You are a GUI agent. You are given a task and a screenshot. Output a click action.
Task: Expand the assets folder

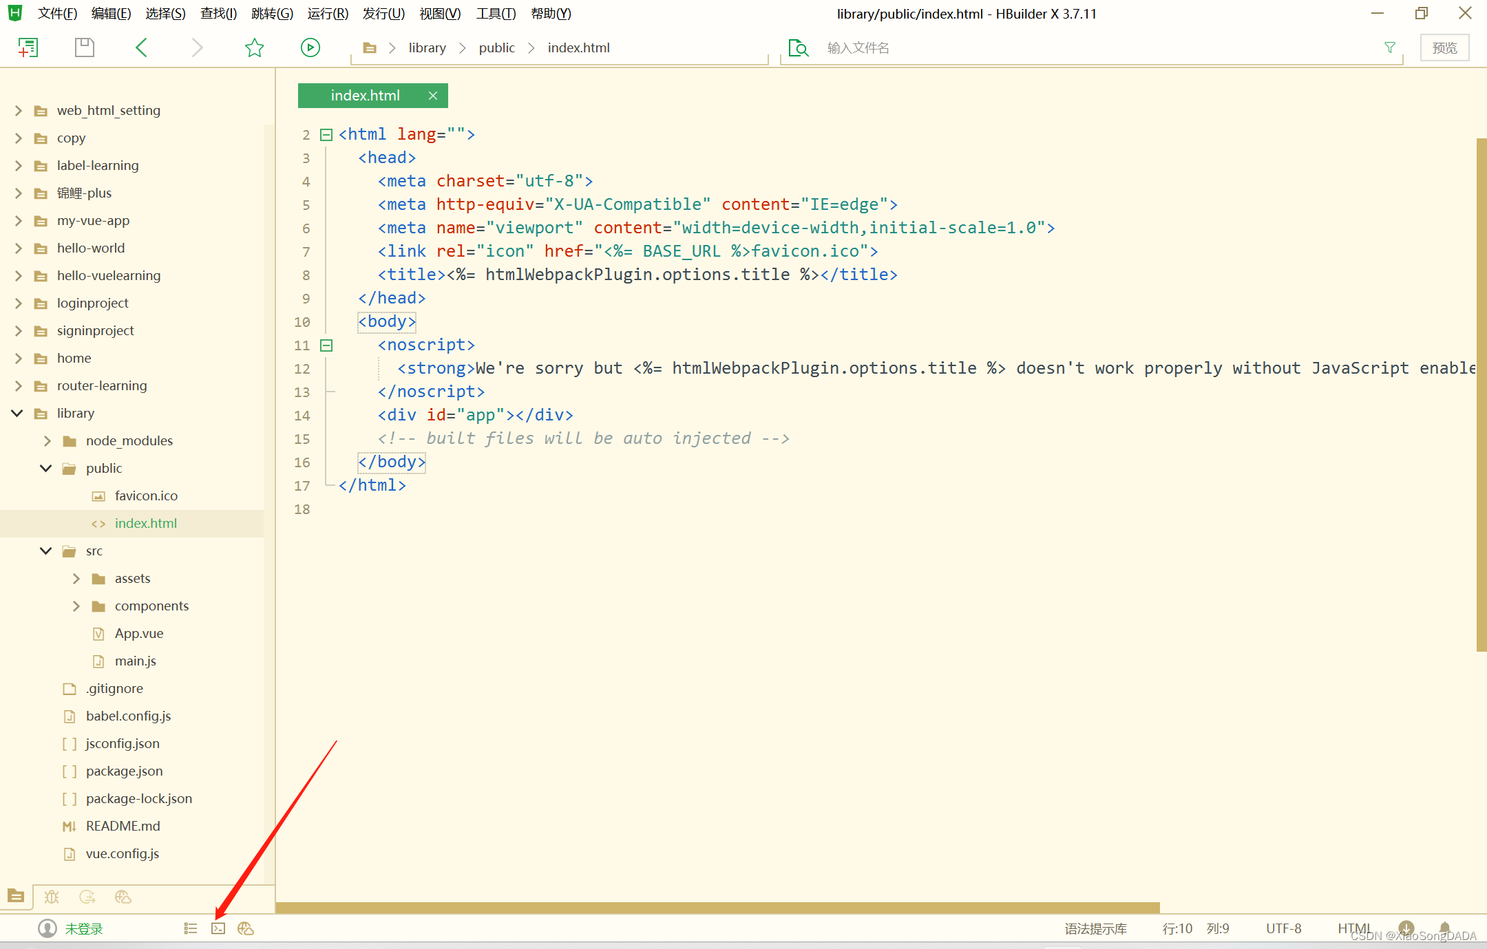[x=76, y=578]
